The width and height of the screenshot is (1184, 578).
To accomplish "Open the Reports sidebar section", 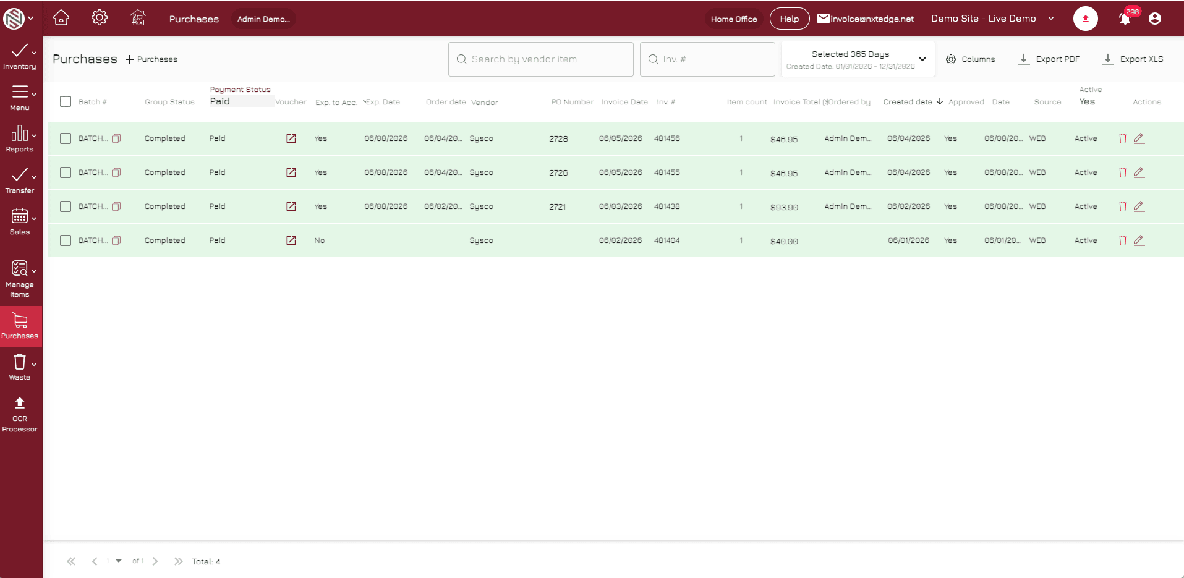I will tap(20, 139).
